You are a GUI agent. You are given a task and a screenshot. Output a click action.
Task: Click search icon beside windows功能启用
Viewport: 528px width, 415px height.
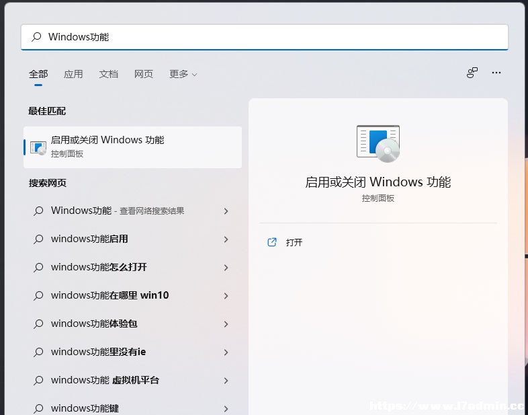tap(38, 239)
